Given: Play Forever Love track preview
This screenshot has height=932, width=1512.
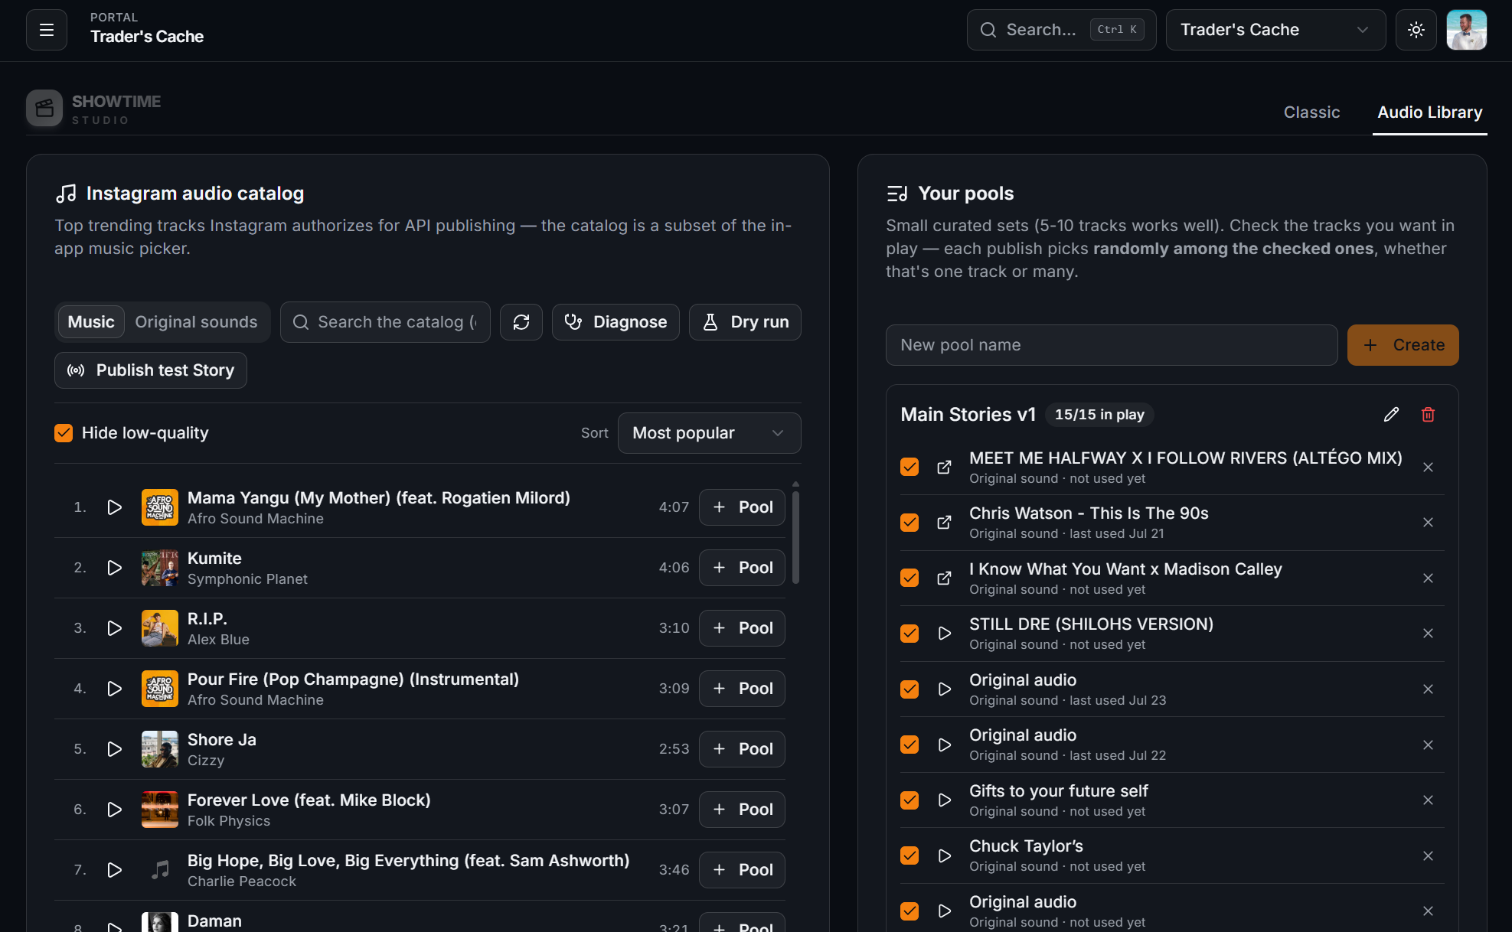Looking at the screenshot, I should pos(114,810).
